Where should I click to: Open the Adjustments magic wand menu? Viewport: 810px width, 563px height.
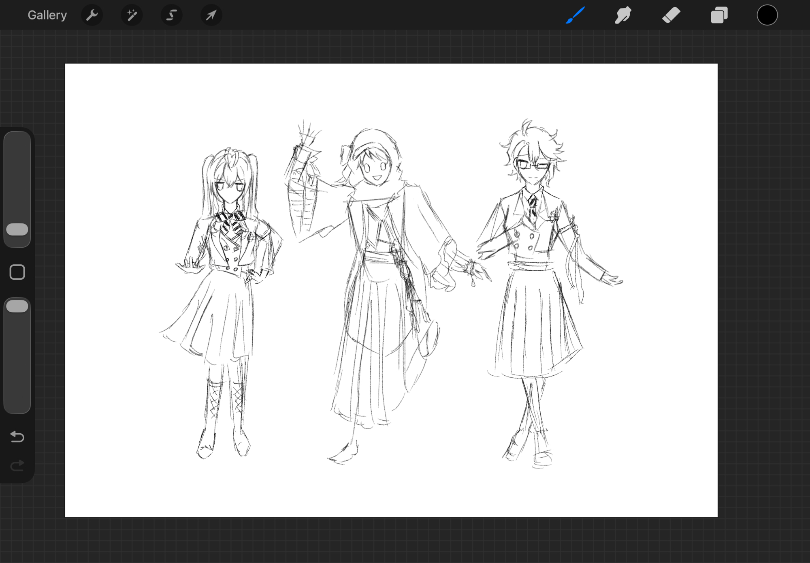tap(132, 15)
